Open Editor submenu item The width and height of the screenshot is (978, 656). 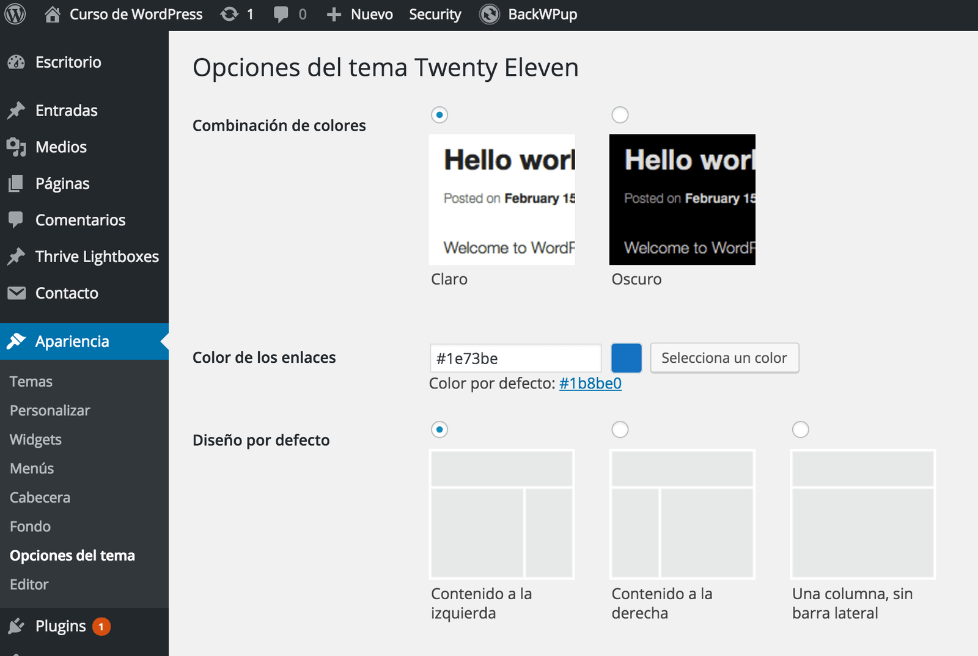tap(29, 585)
